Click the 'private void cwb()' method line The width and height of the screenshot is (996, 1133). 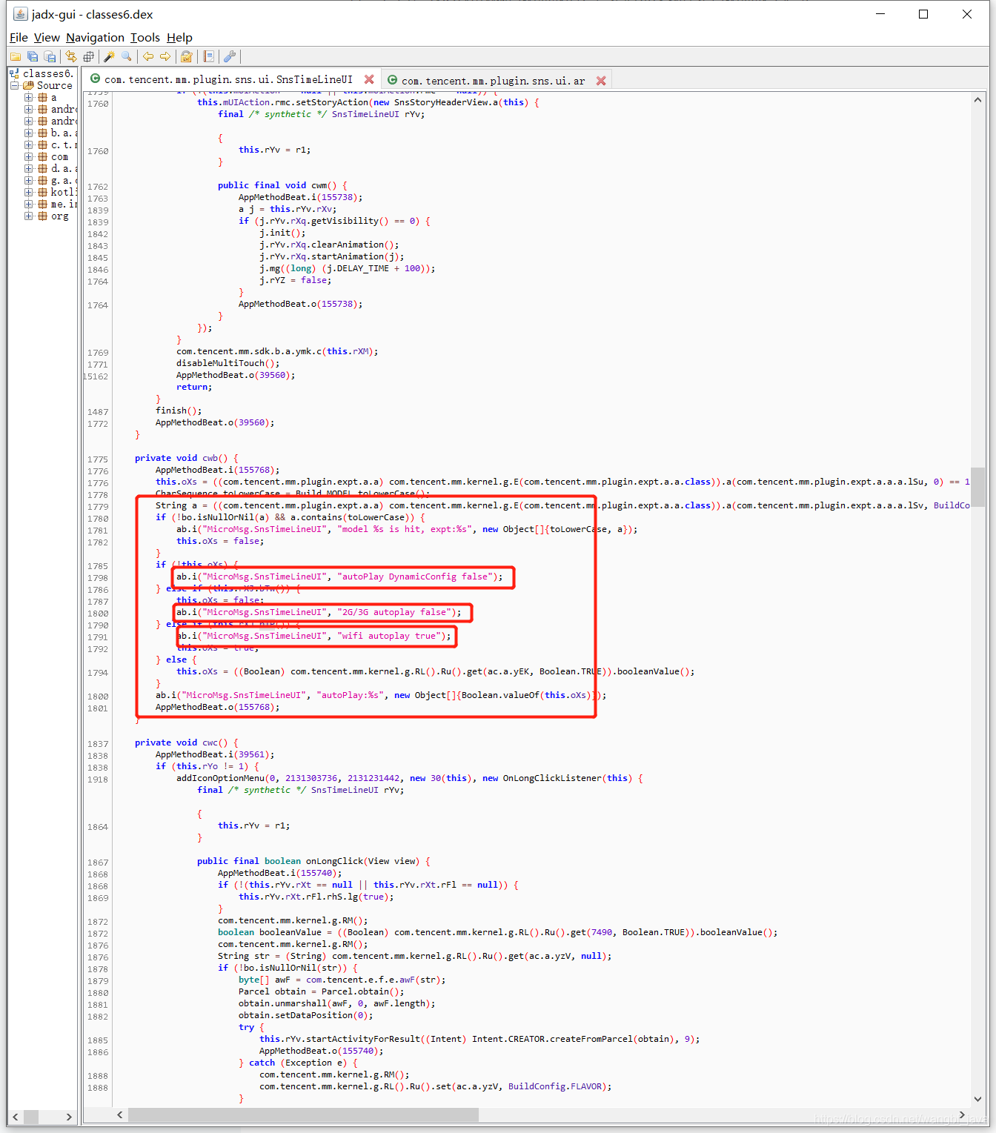[187, 458]
